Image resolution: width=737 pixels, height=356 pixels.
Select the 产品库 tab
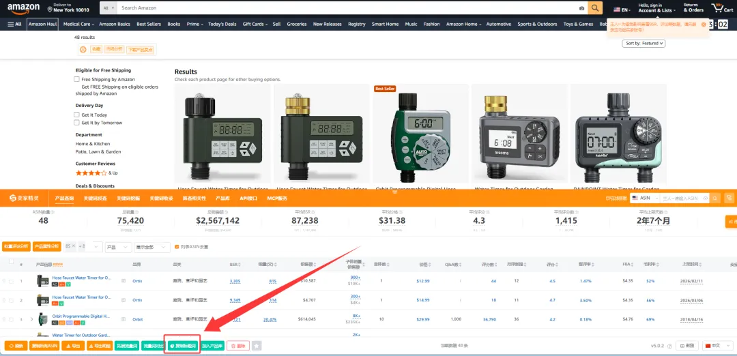point(222,198)
